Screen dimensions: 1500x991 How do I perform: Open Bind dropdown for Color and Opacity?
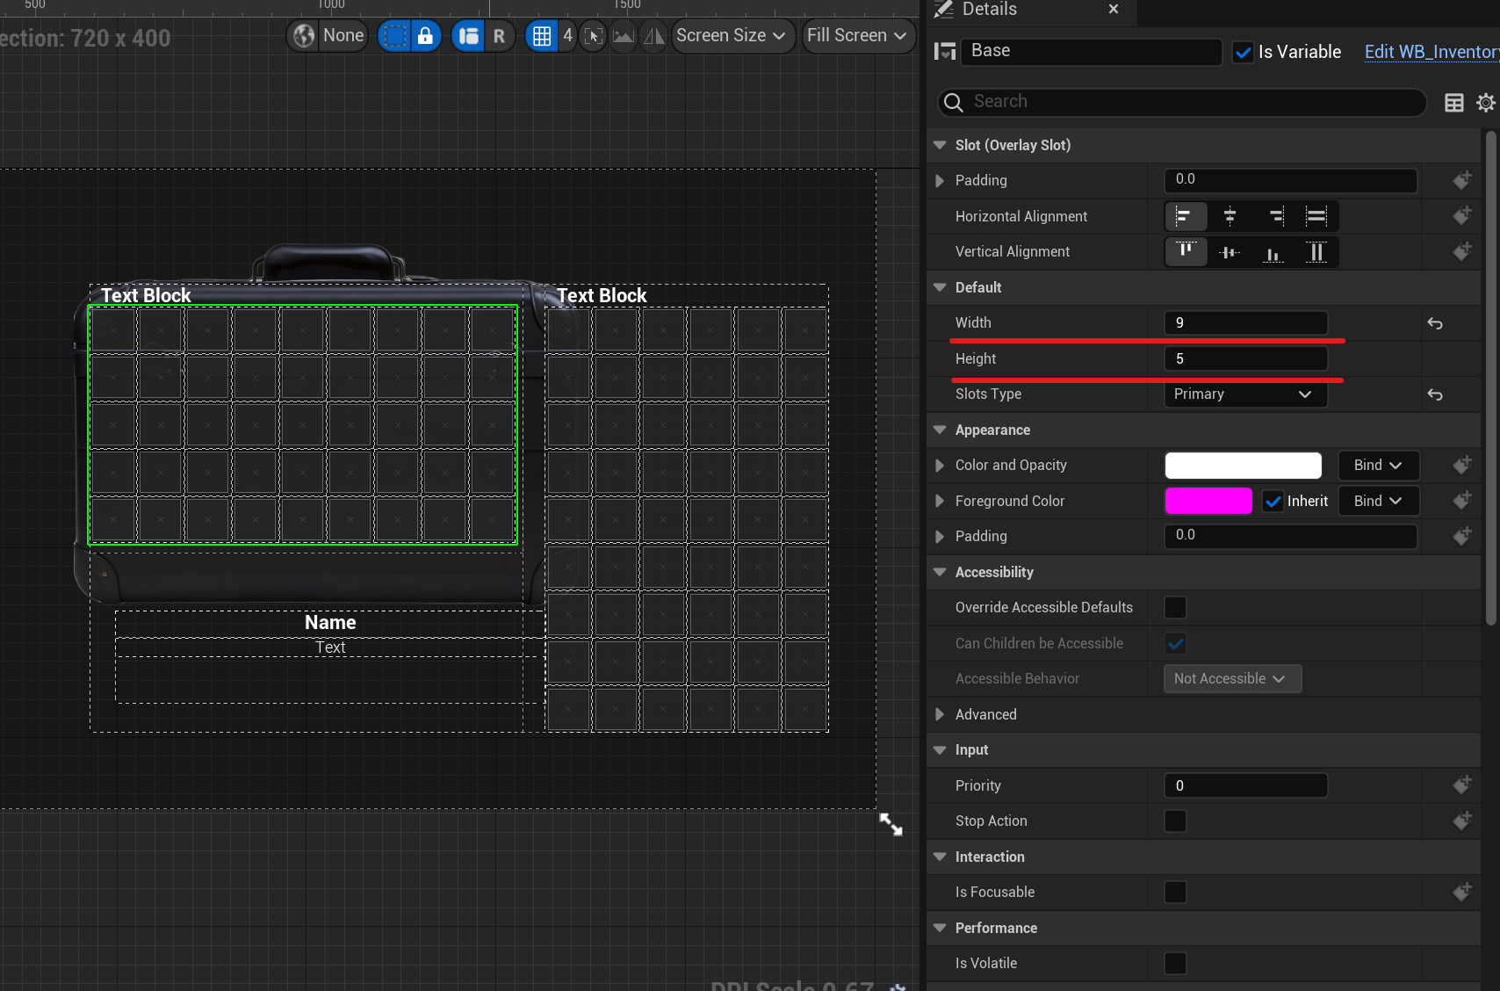tap(1378, 466)
